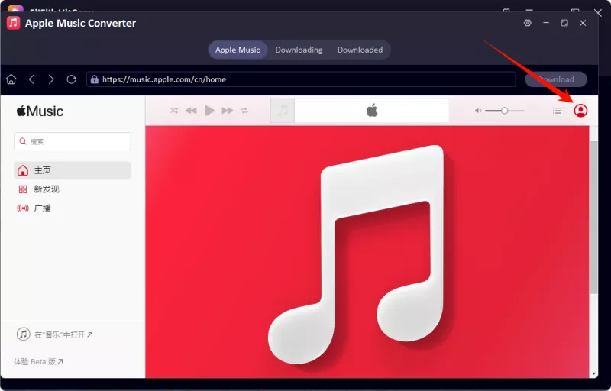Navigate forward with the right arrow

pyautogui.click(x=51, y=79)
